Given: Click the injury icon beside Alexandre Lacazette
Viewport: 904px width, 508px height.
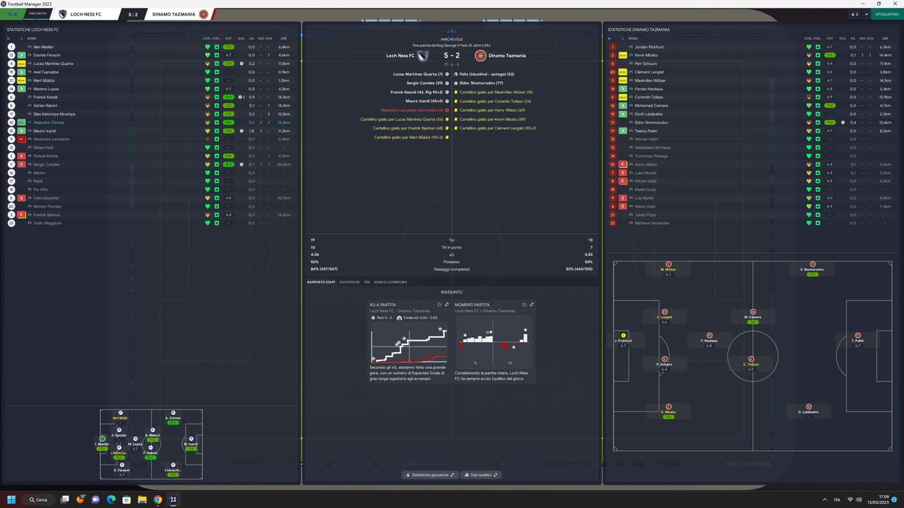Looking at the screenshot, I should [22, 139].
